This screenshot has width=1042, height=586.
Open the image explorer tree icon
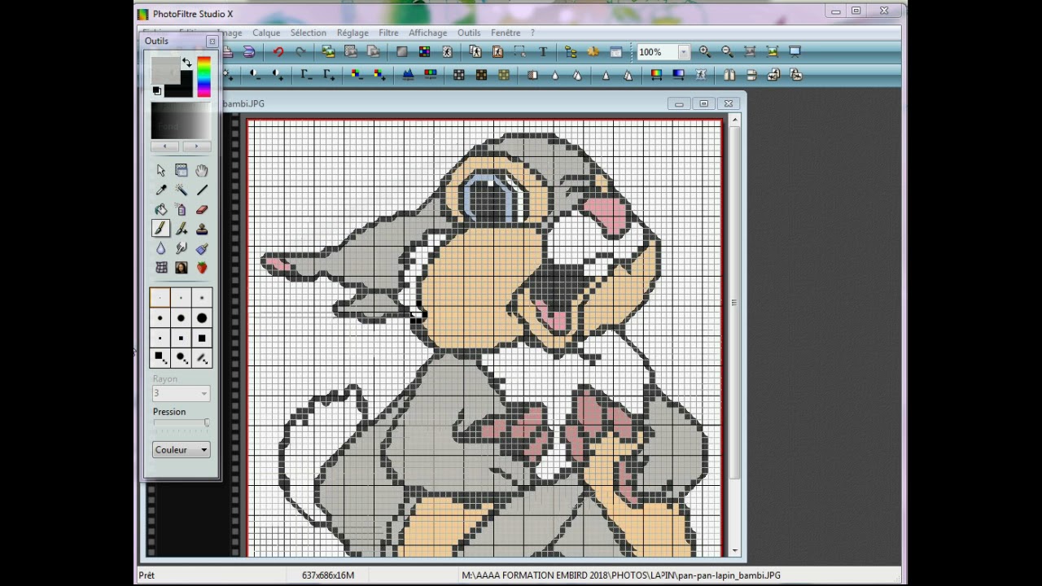tap(571, 52)
